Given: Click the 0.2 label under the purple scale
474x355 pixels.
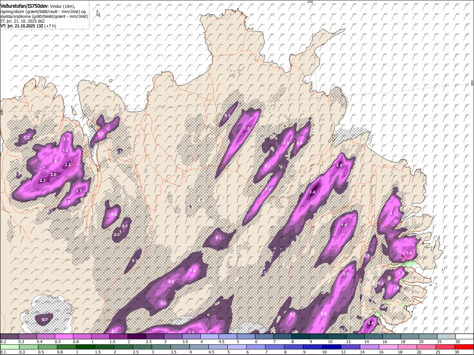Looking at the screenshot, I should click(3, 342).
